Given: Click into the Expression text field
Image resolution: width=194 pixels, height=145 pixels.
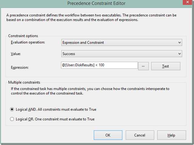Looking at the screenshot, I should coord(99,65).
